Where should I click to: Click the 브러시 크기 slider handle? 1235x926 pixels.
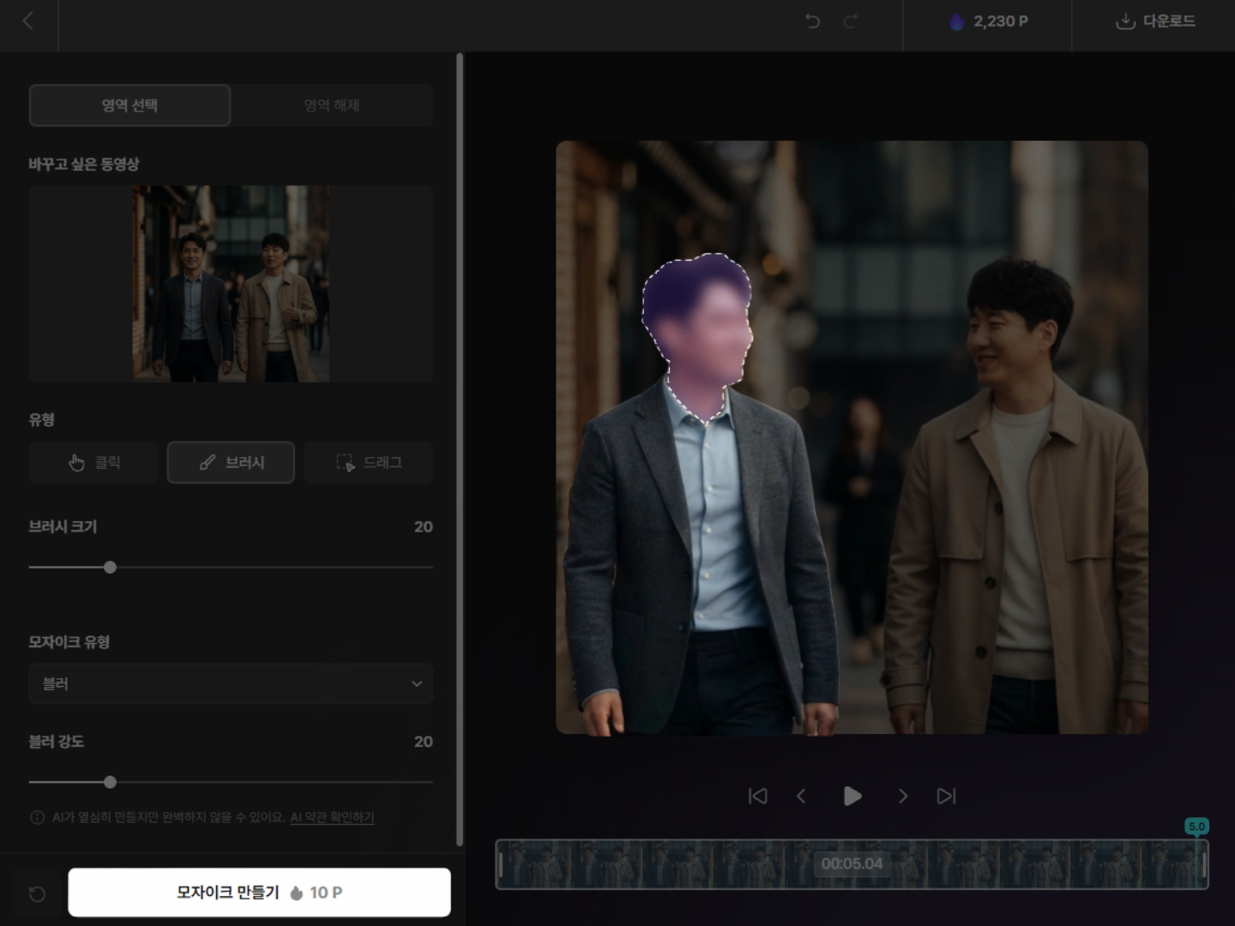click(x=110, y=568)
